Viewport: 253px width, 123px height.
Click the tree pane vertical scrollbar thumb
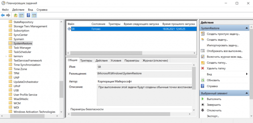[61, 89]
